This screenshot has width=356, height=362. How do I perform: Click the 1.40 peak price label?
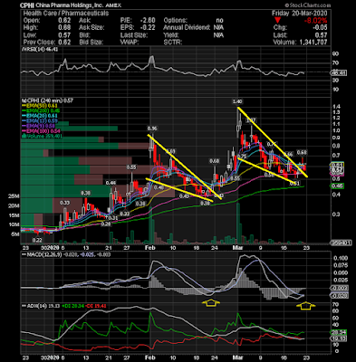point(237,101)
